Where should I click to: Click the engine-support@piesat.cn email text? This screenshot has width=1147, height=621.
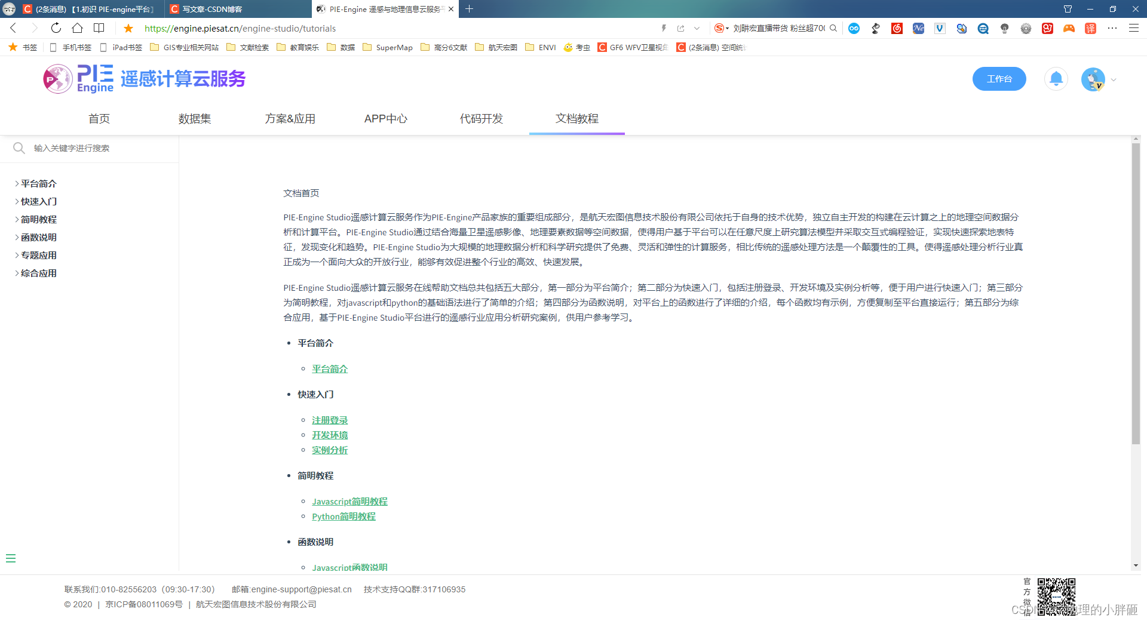point(301,589)
